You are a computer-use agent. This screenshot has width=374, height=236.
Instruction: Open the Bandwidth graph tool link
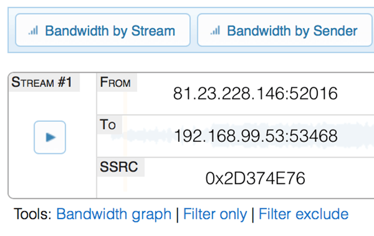[x=114, y=214]
